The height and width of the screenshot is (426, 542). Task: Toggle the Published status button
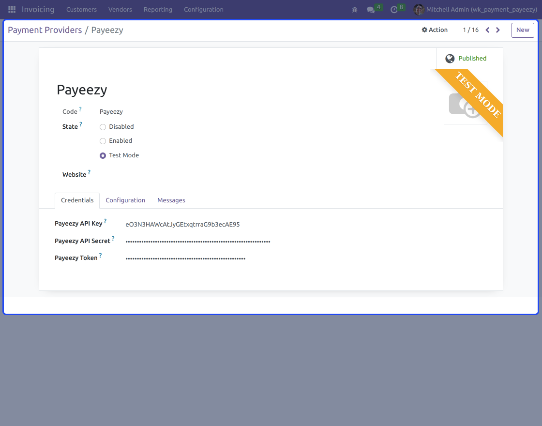[x=470, y=59]
